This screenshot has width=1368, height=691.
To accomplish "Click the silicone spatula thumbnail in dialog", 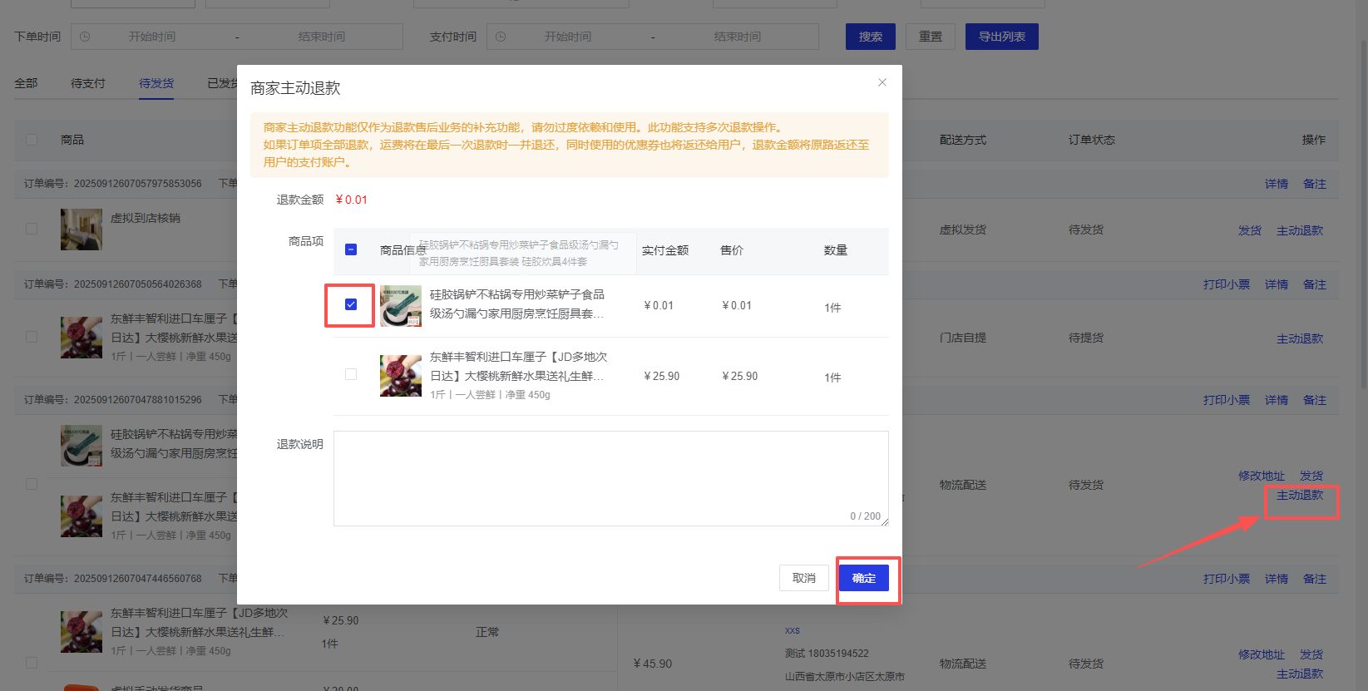I will [x=401, y=306].
